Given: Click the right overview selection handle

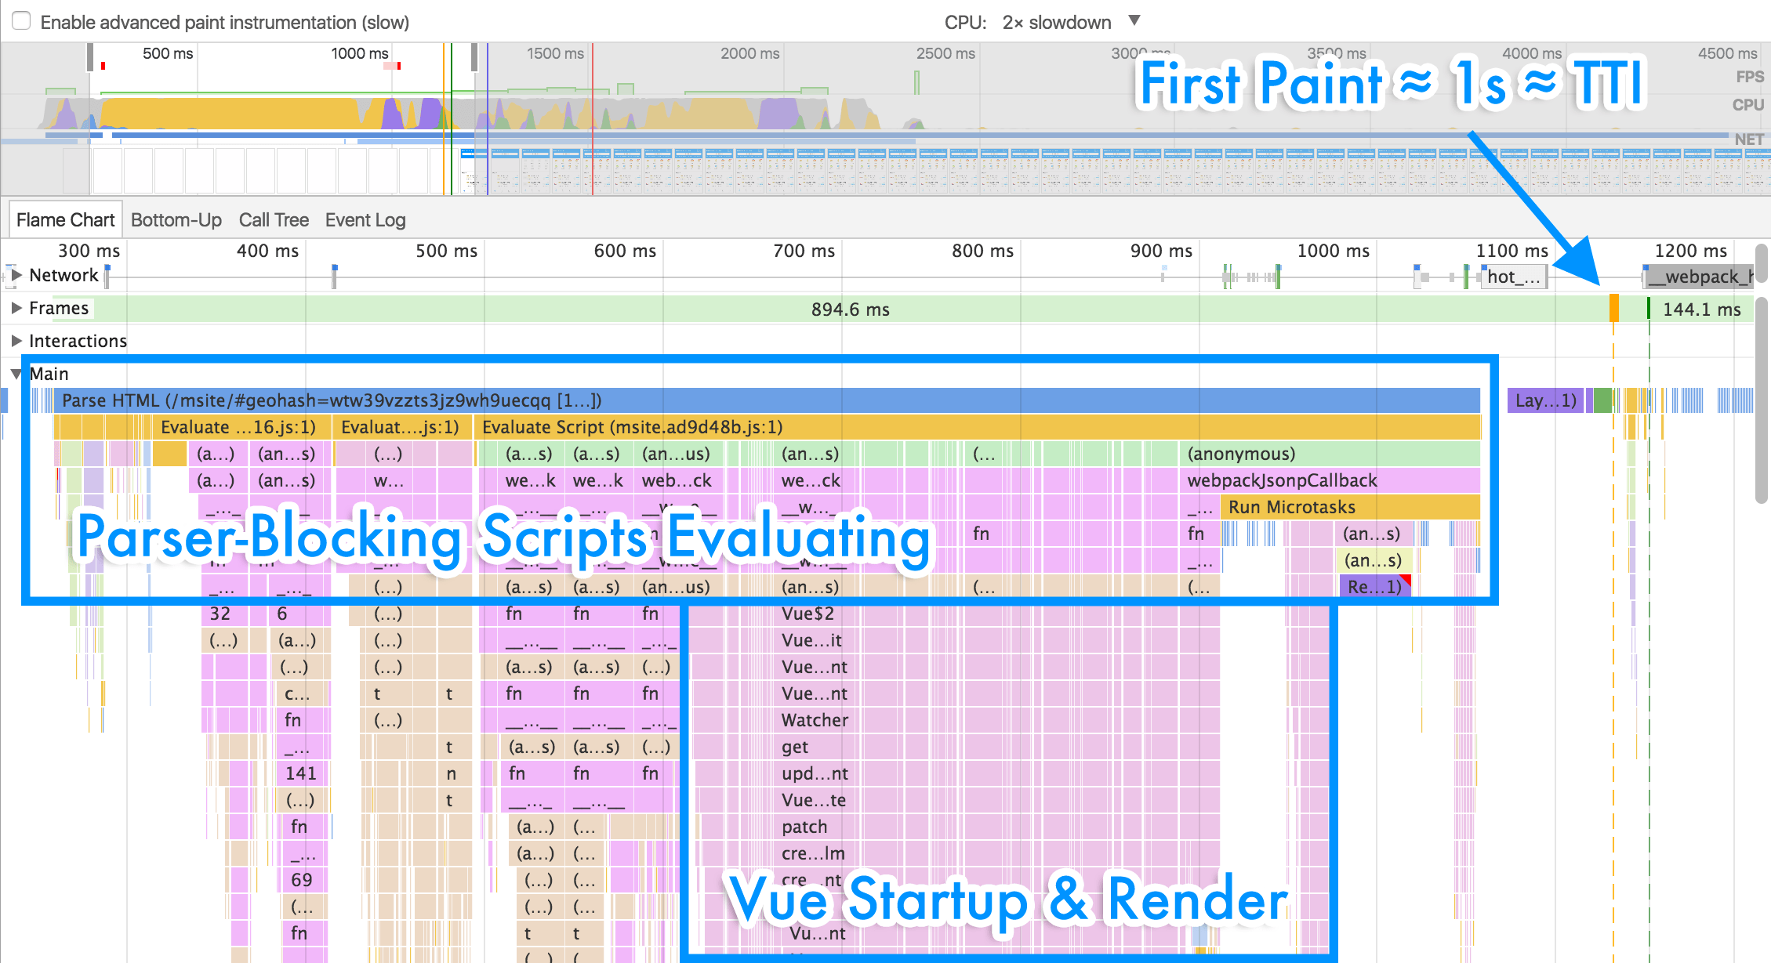Looking at the screenshot, I should (474, 57).
